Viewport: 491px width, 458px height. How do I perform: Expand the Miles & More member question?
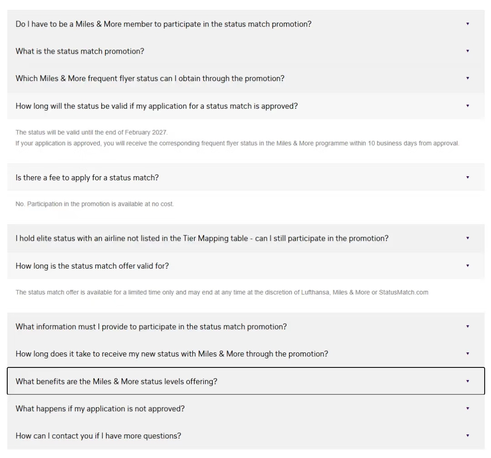click(x=163, y=24)
